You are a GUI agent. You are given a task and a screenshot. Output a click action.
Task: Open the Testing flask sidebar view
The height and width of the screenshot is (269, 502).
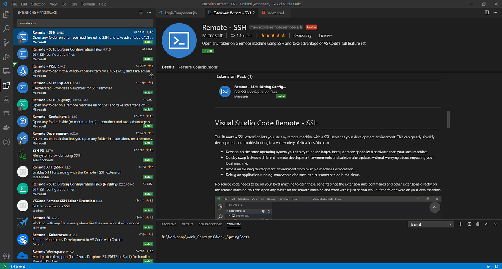6,100
